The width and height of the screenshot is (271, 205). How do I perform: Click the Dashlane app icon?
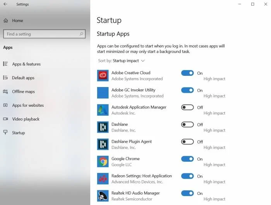[x=103, y=127]
